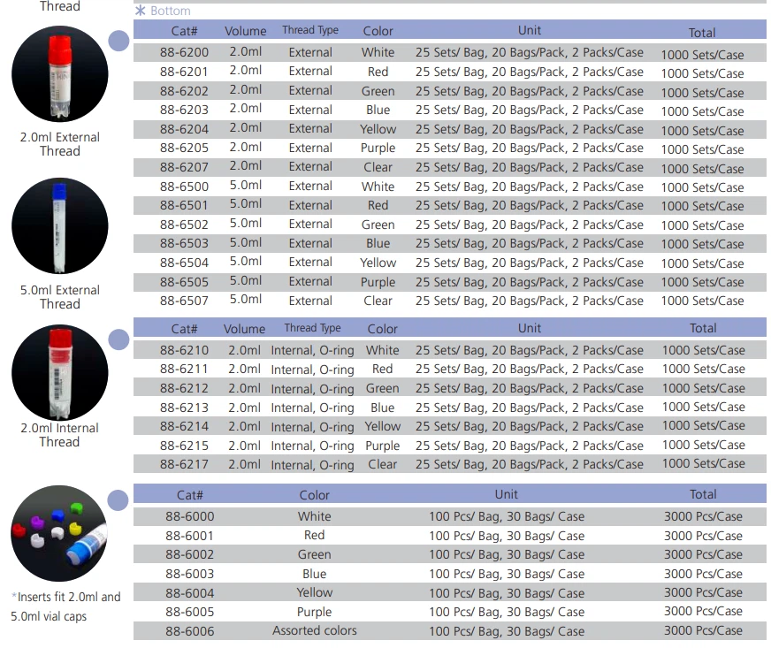
Task: Click the 2.0ml External Thread vial image
Action: (60, 73)
